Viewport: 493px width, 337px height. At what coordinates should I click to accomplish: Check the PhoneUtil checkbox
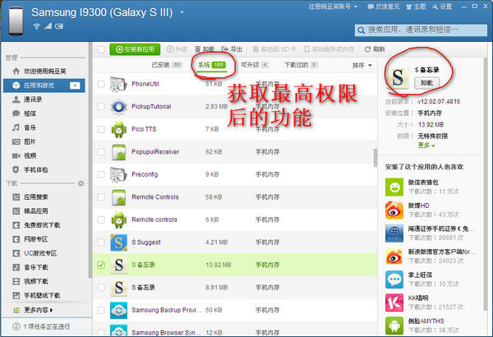(x=101, y=84)
